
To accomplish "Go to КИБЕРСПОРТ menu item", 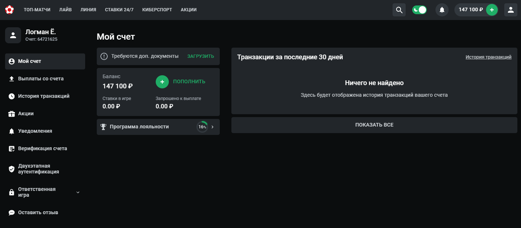I will 157,10.
